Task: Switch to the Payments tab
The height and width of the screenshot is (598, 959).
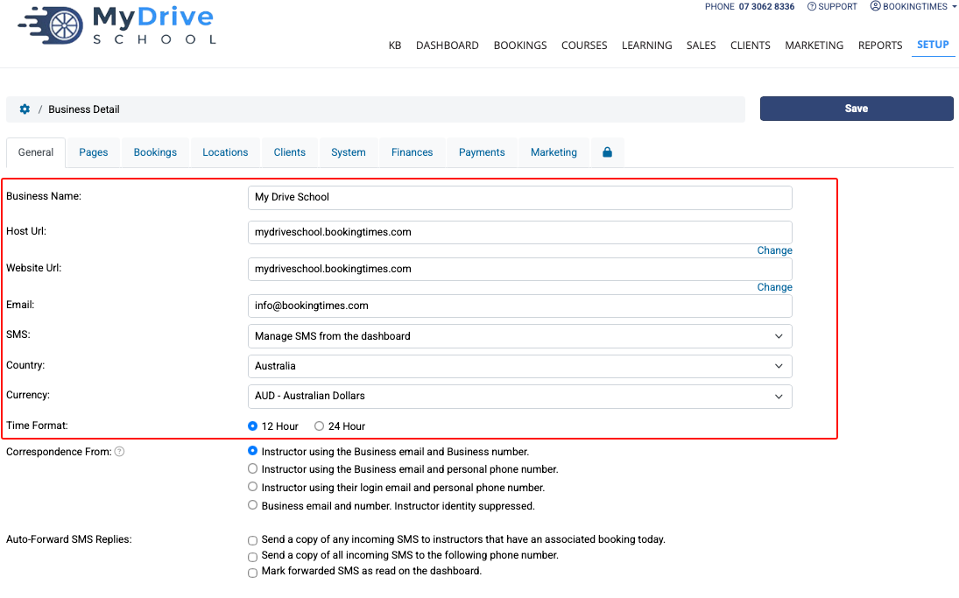Action: pos(482,152)
